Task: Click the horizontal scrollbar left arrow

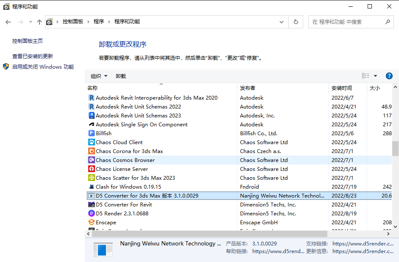Action: tap(88, 234)
